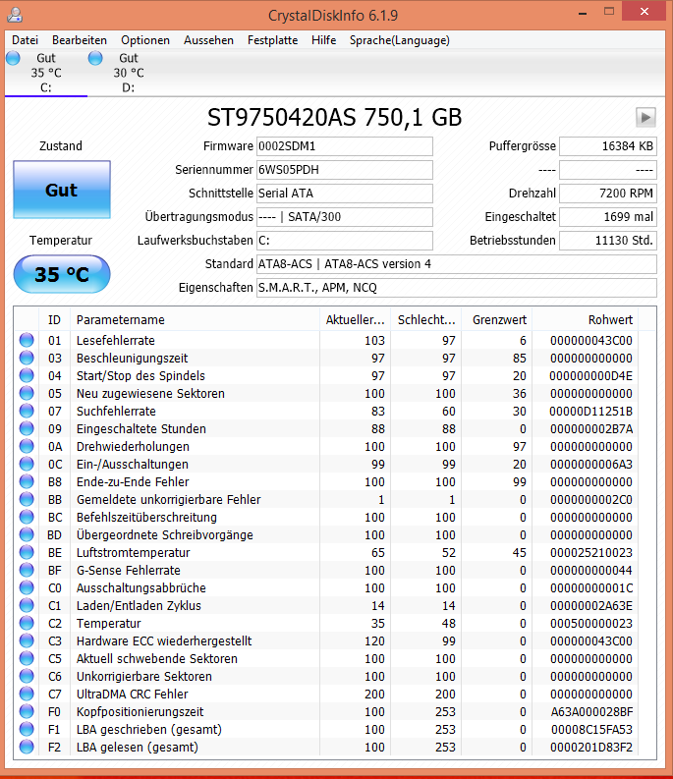Screen dimensions: 673x779
Task: Select the Temperatur row in SMART table
Action: (328, 624)
